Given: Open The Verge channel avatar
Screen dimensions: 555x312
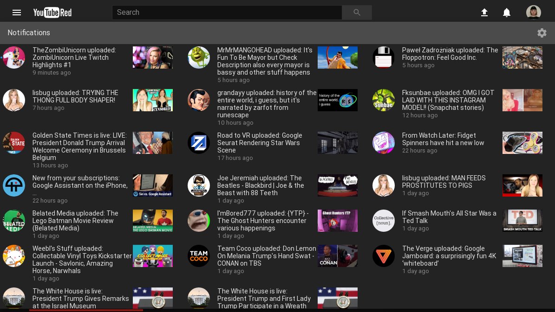Looking at the screenshot, I should [383, 256].
